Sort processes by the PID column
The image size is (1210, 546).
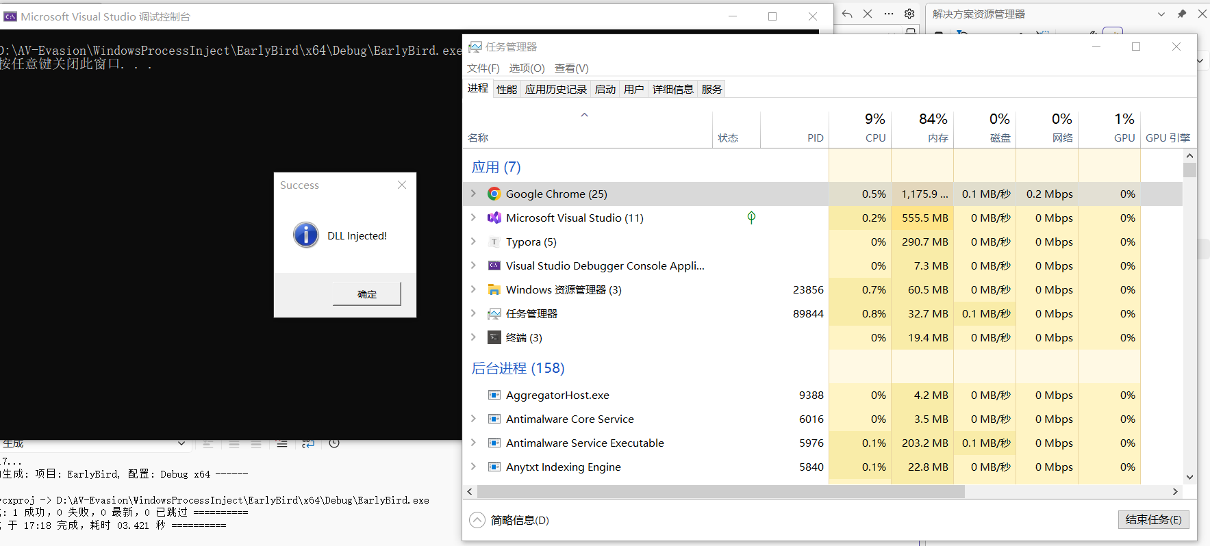tap(794, 129)
